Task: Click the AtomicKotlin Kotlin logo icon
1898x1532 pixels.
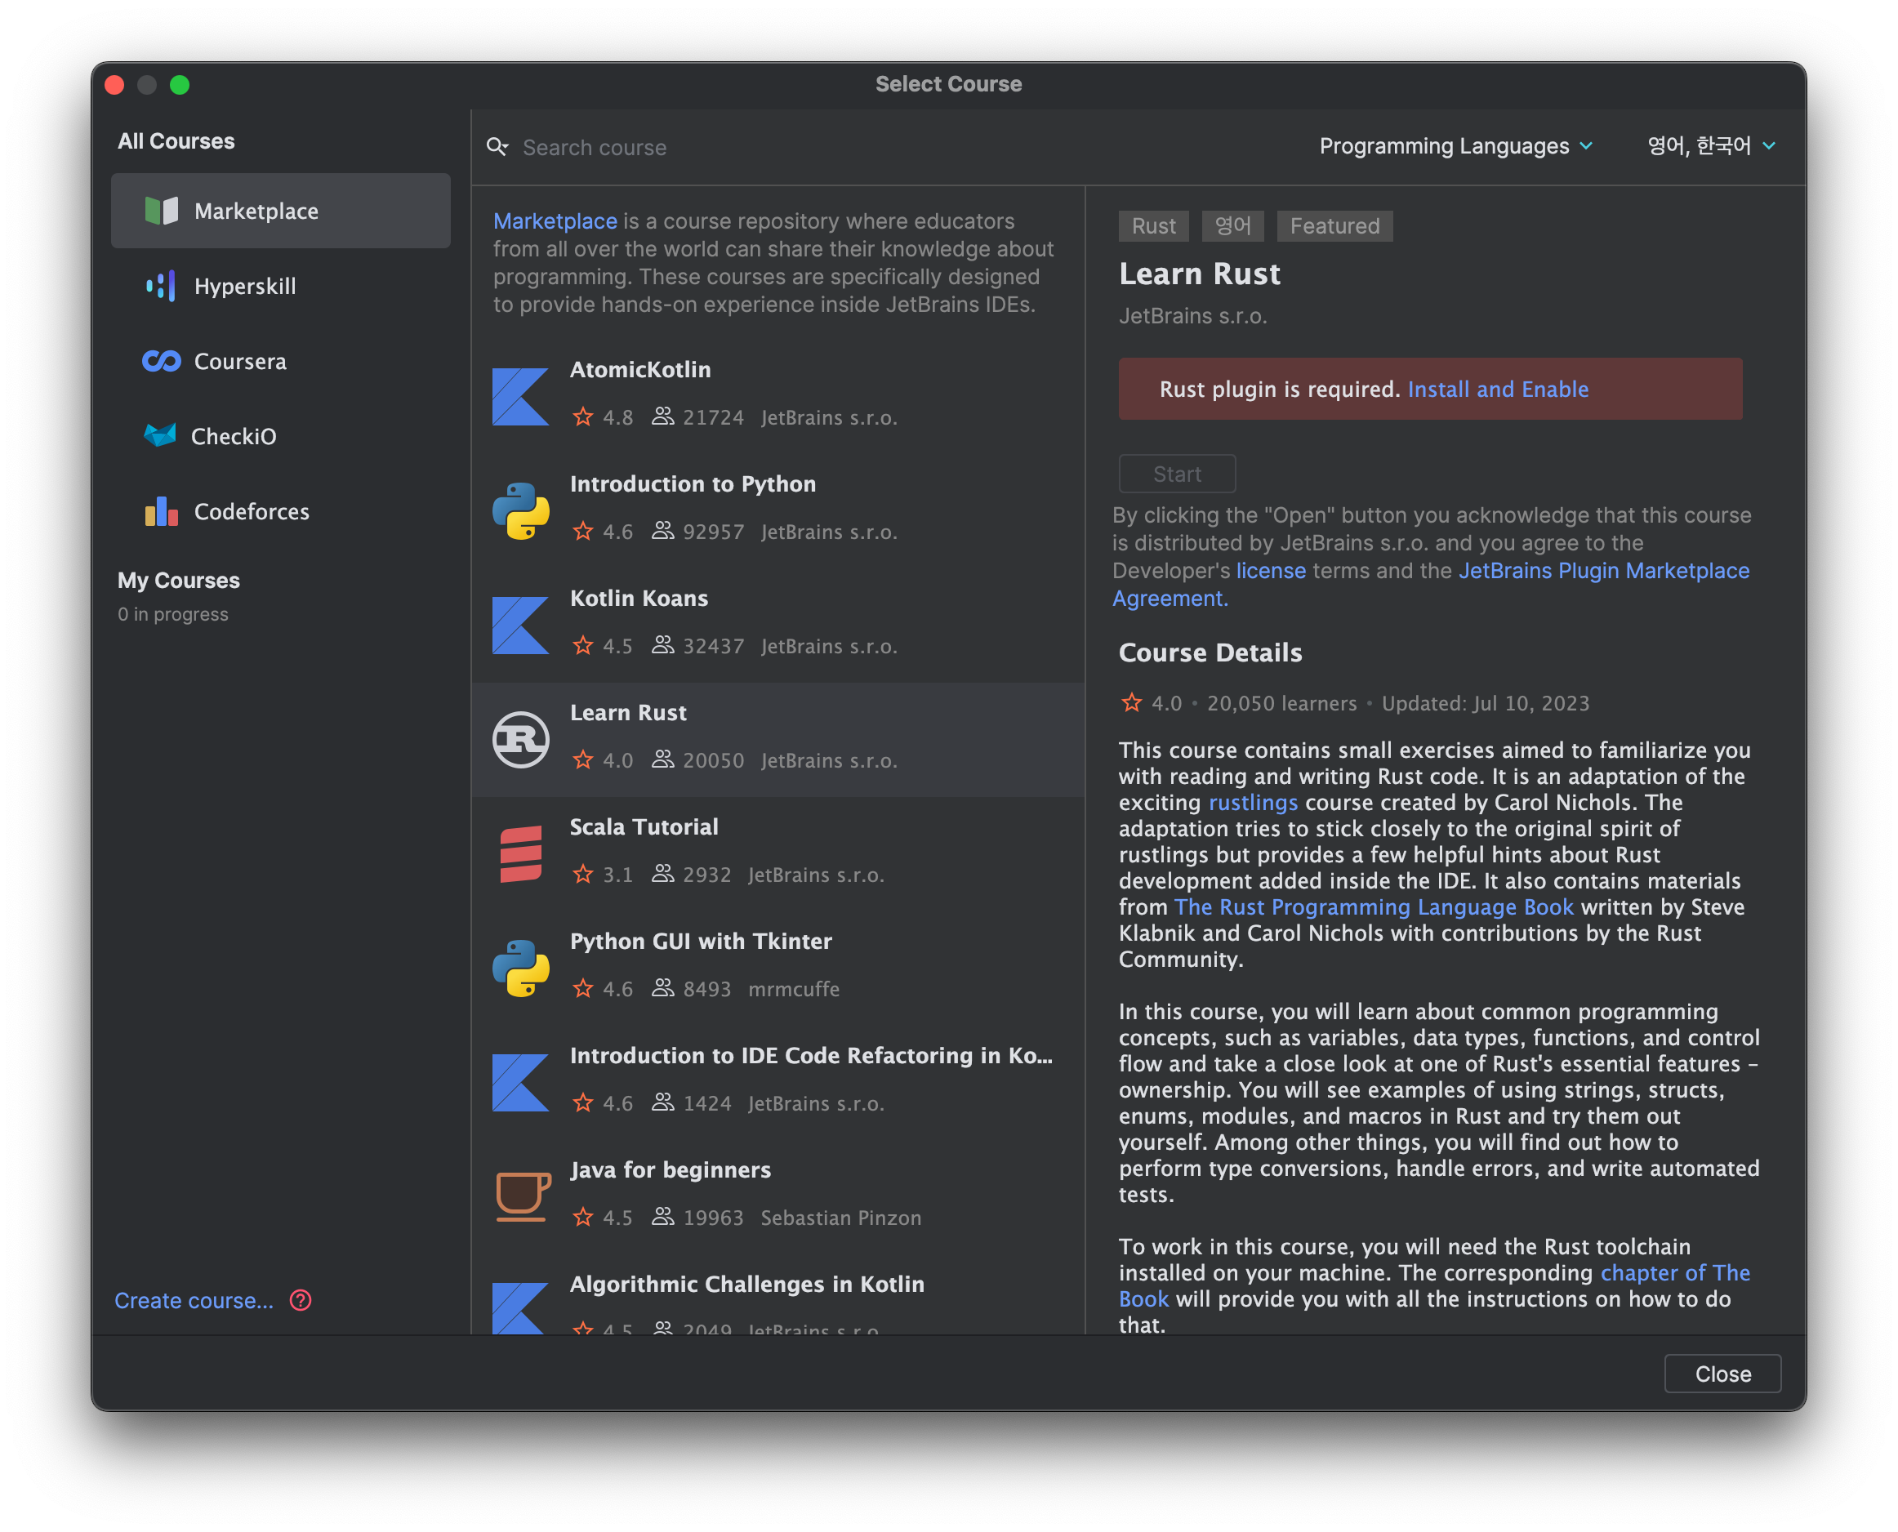Action: coord(520,396)
